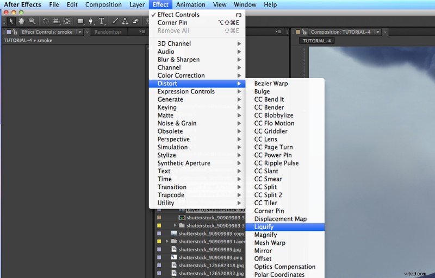Viewport: 435px width, 278px height.
Task: Choose Displacement Map effect
Action: point(285,219)
